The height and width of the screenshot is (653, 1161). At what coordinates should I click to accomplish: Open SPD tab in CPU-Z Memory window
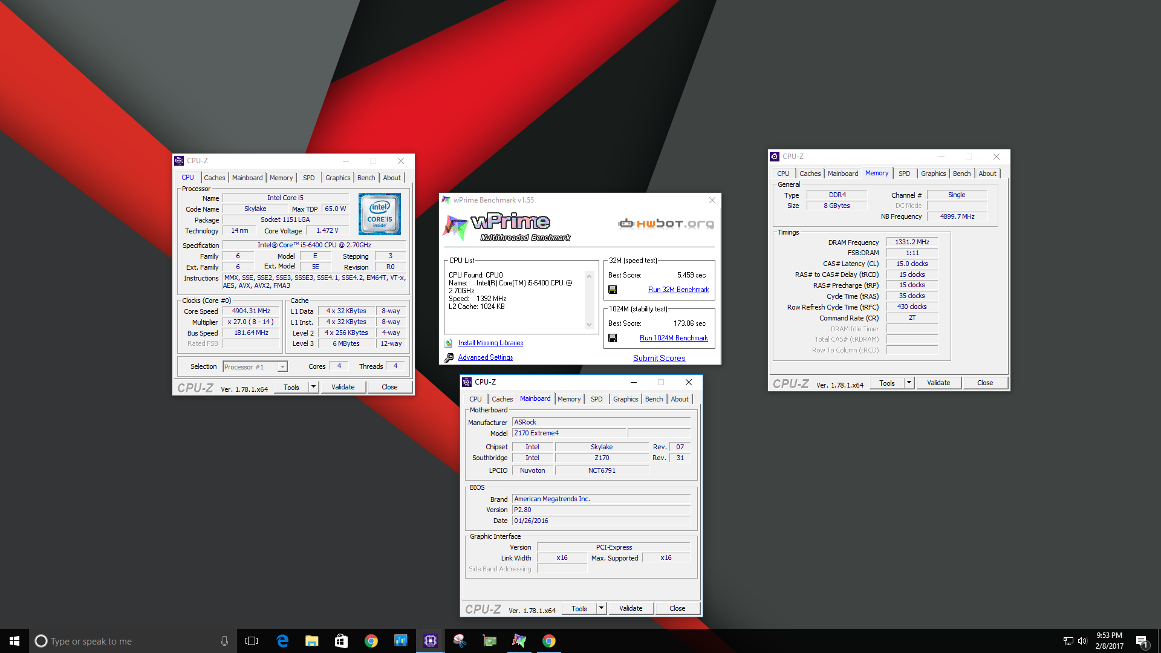[904, 174]
